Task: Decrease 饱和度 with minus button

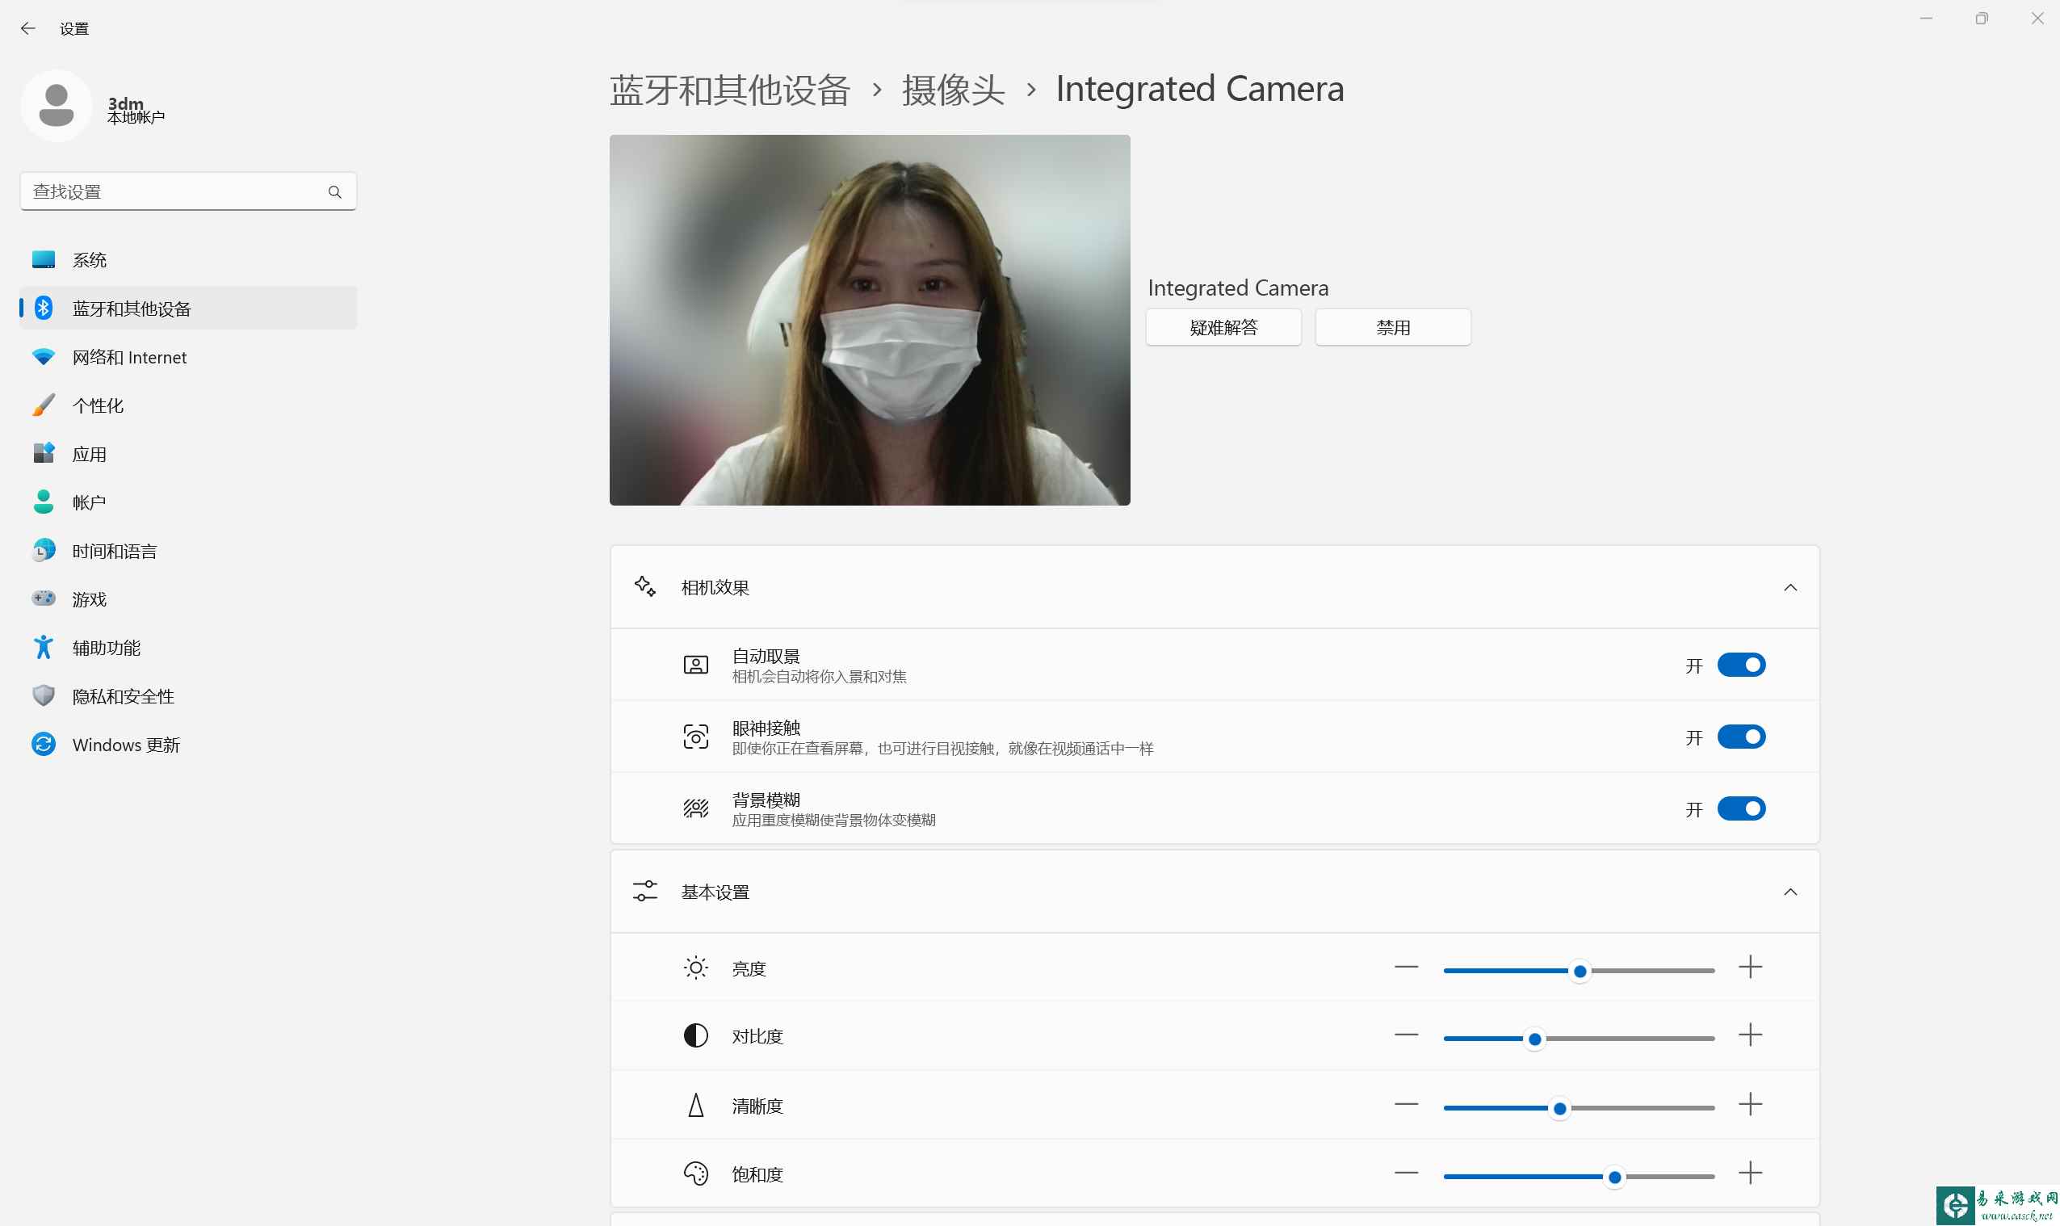Action: pos(1405,1173)
